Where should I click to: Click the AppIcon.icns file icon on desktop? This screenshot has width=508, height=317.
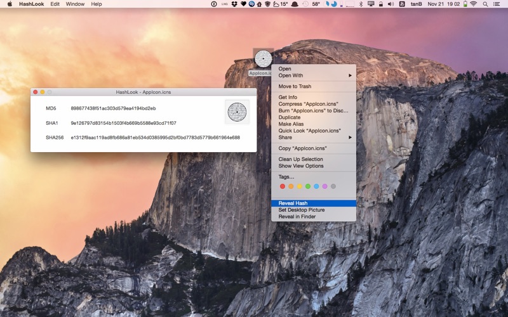pyautogui.click(x=263, y=58)
